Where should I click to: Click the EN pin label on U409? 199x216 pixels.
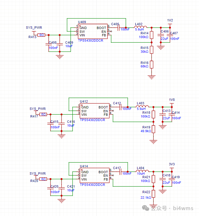point(103,31)
